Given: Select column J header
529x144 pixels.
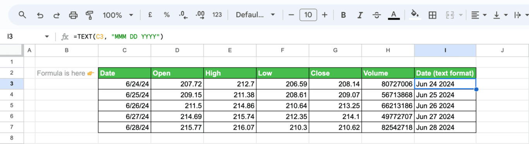Looking at the screenshot, I should pos(502,50).
